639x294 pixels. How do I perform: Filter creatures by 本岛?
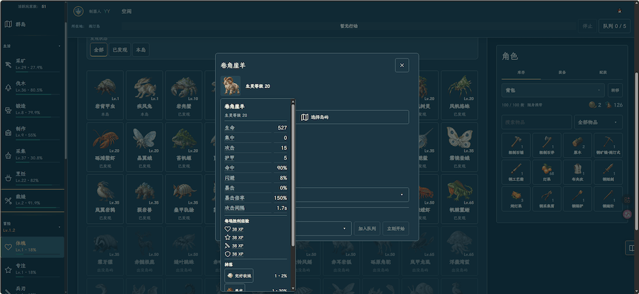(141, 50)
